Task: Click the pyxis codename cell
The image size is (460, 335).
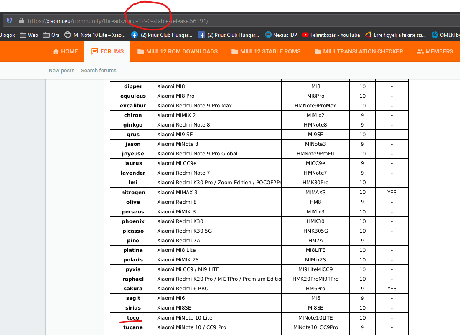Action: [133, 269]
